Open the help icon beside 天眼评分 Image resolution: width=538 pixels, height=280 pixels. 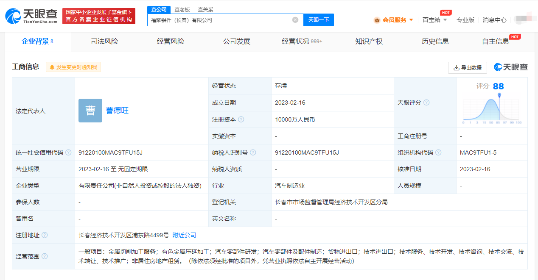coord(426,103)
